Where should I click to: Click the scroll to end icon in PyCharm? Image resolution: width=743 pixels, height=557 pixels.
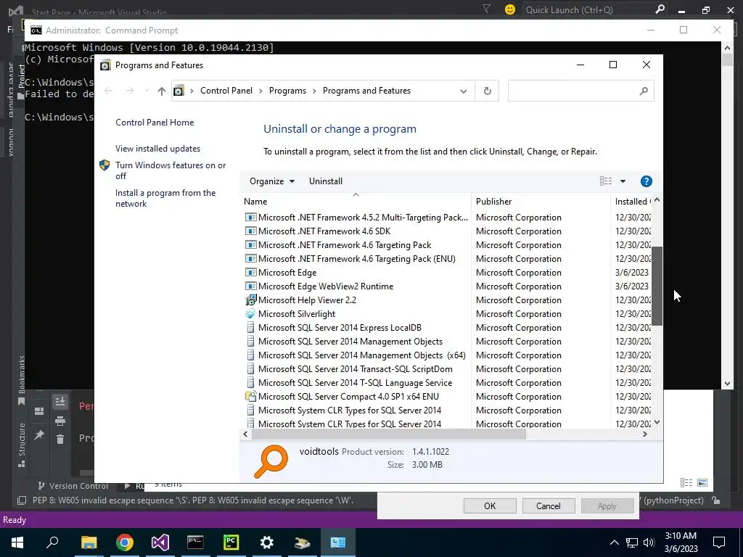(60, 402)
